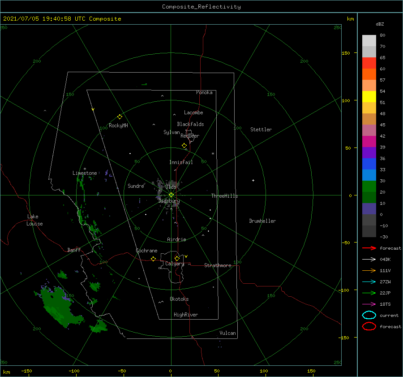This screenshot has width=403, height=377.
Task: Click the Blackfalds label
Action: [x=190, y=124]
